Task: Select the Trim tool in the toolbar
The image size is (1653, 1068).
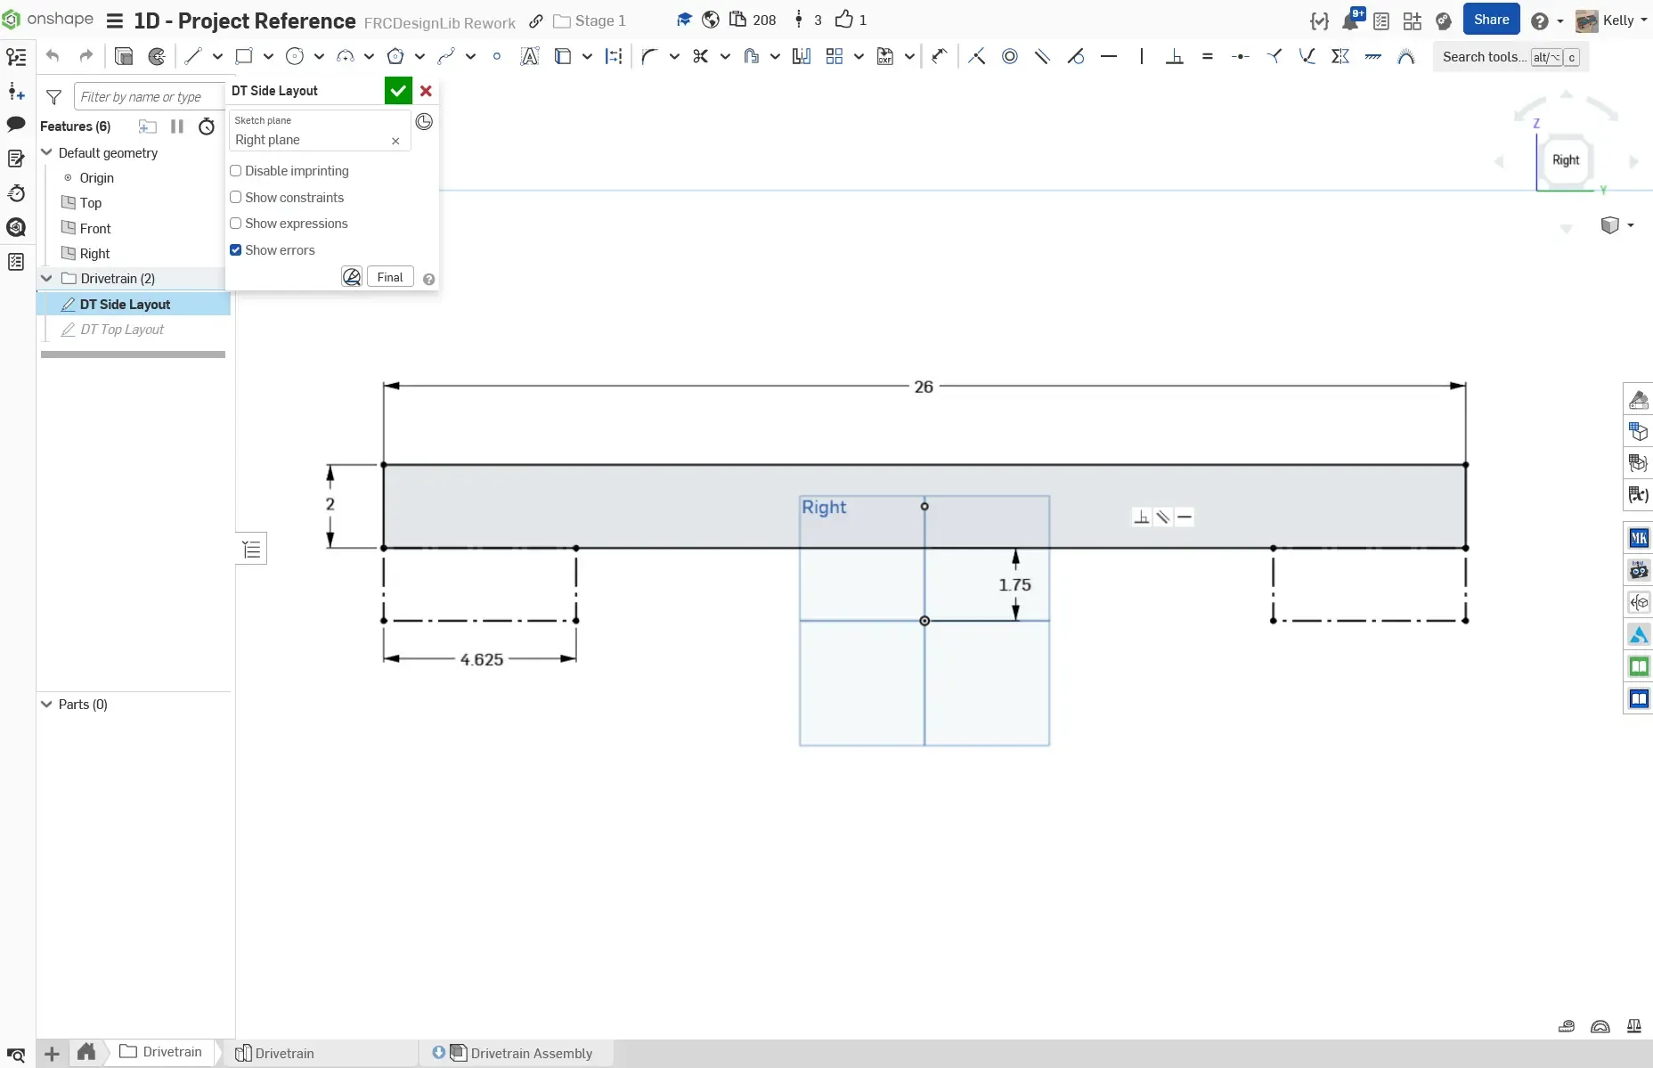Action: coord(700,57)
